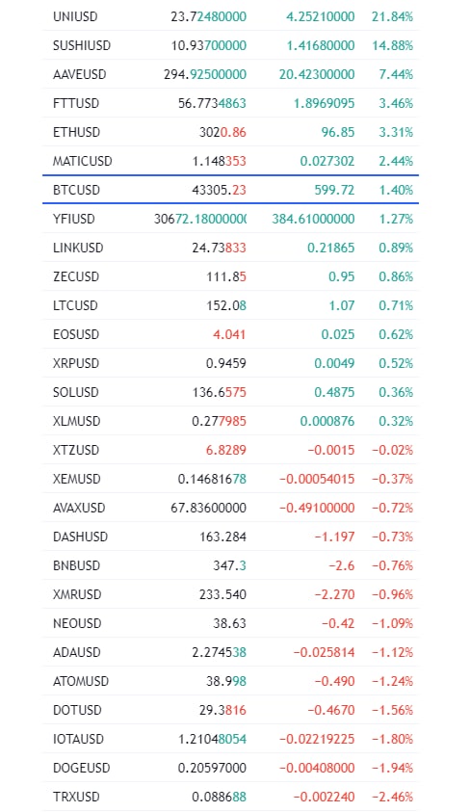Click the FTTUSD ticker

[x=75, y=103]
